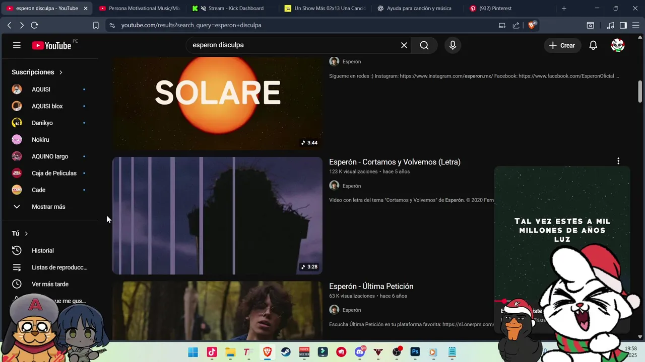The image size is (645, 362).
Task: Play Cortamos y Volvemos thumbnail
Action: (x=217, y=216)
